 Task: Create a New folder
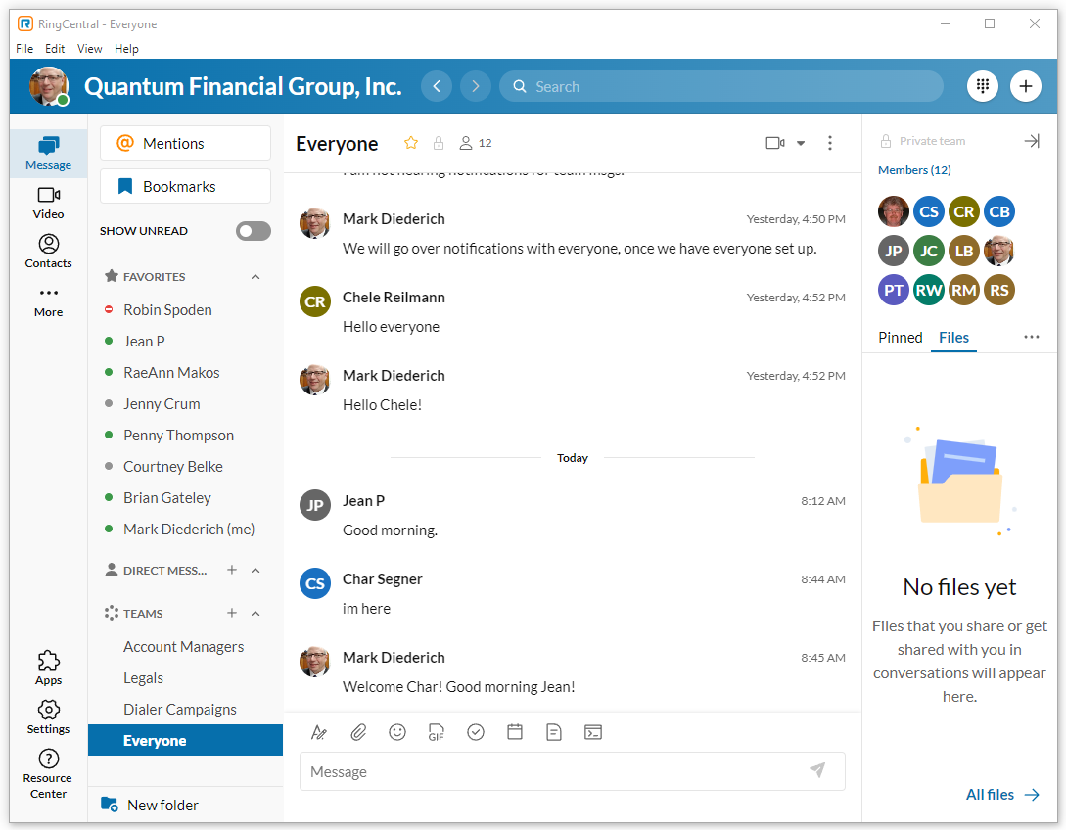point(150,805)
